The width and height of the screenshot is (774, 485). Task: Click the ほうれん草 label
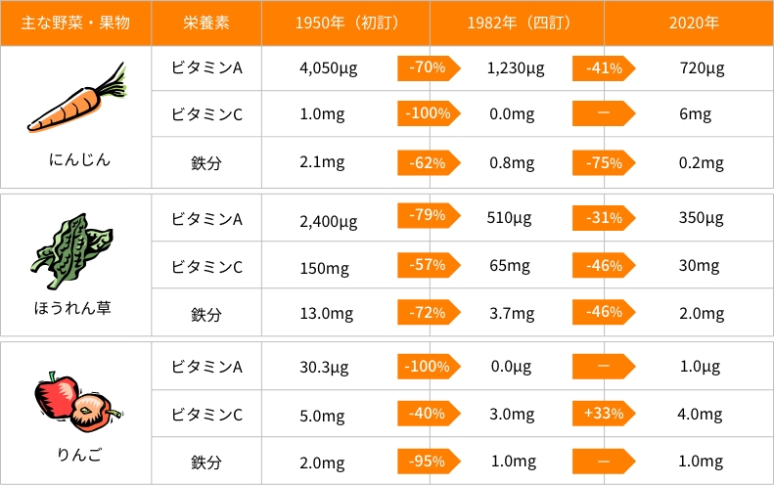pyautogui.click(x=72, y=308)
